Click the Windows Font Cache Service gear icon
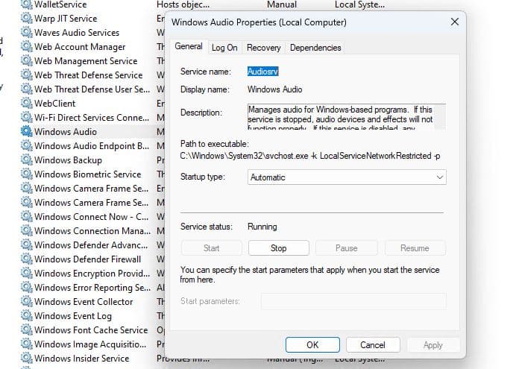519x369 pixels. 27,330
